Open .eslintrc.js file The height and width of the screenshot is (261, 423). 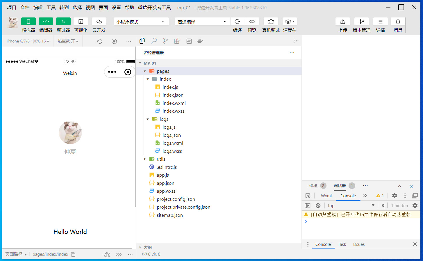pyautogui.click(x=167, y=167)
